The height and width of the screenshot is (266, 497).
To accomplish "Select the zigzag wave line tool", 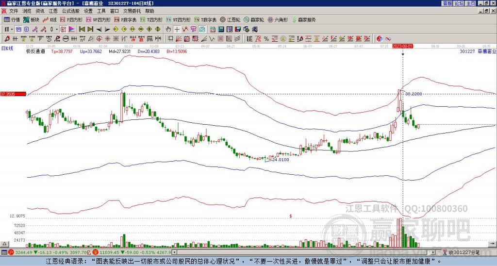I will pyautogui.click(x=212, y=39).
